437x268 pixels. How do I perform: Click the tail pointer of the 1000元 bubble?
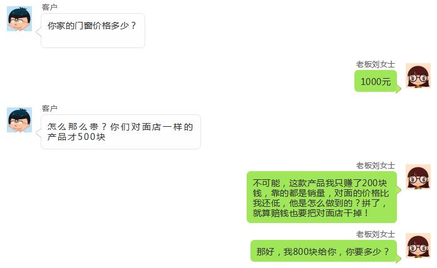[x=399, y=89]
